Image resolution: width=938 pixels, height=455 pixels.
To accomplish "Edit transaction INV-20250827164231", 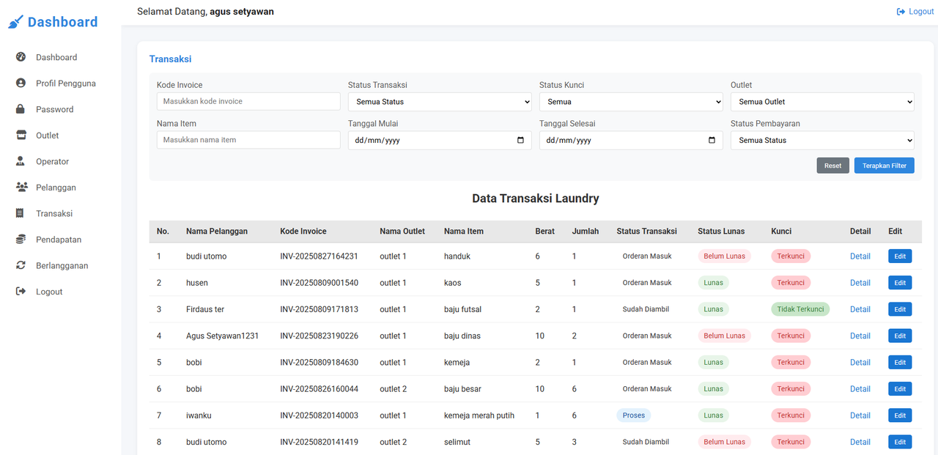I will pyautogui.click(x=900, y=256).
